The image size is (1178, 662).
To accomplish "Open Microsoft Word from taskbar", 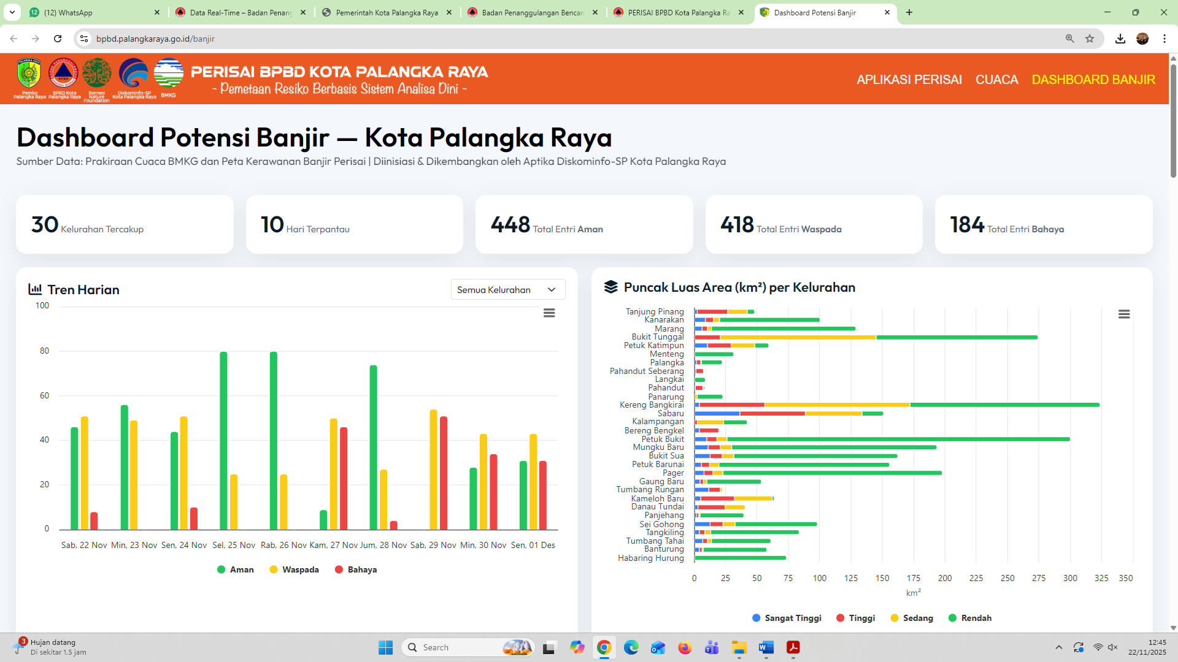I will pyautogui.click(x=766, y=647).
